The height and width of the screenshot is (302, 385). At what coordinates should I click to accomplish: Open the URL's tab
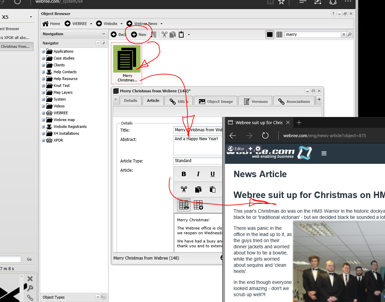tap(179, 101)
